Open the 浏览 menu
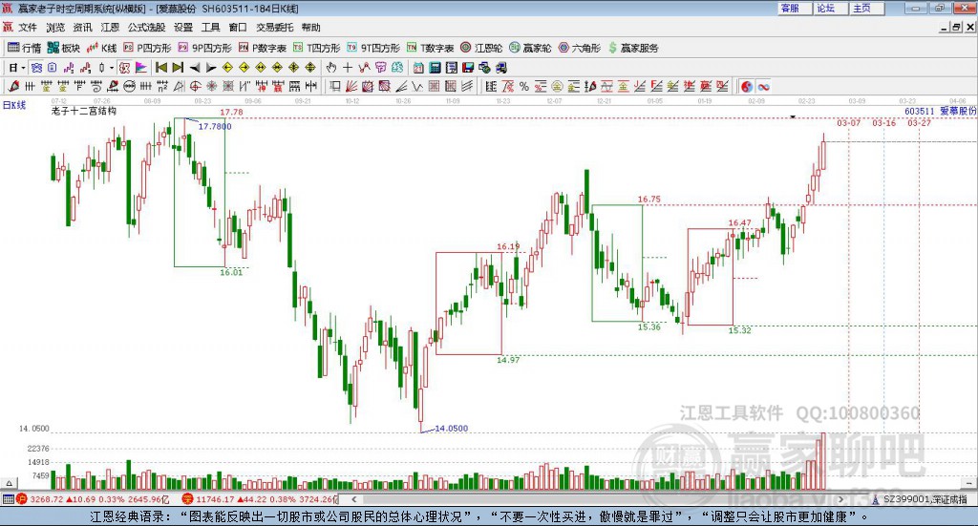The image size is (978, 526). [x=54, y=28]
